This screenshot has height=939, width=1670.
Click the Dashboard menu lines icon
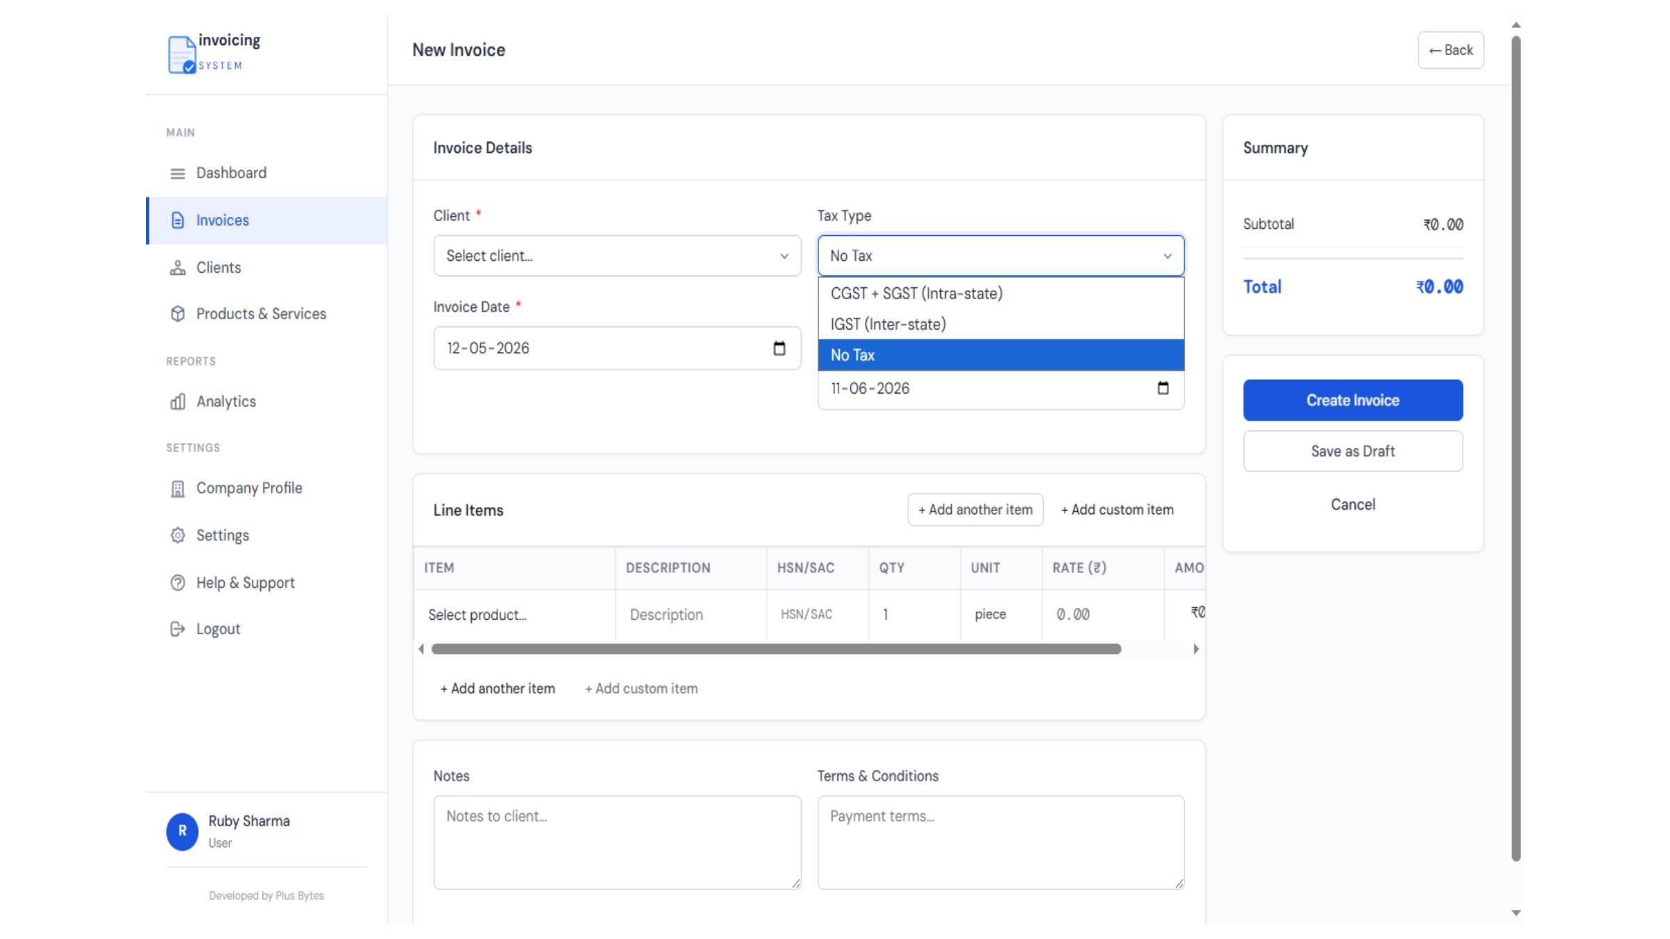(x=178, y=173)
